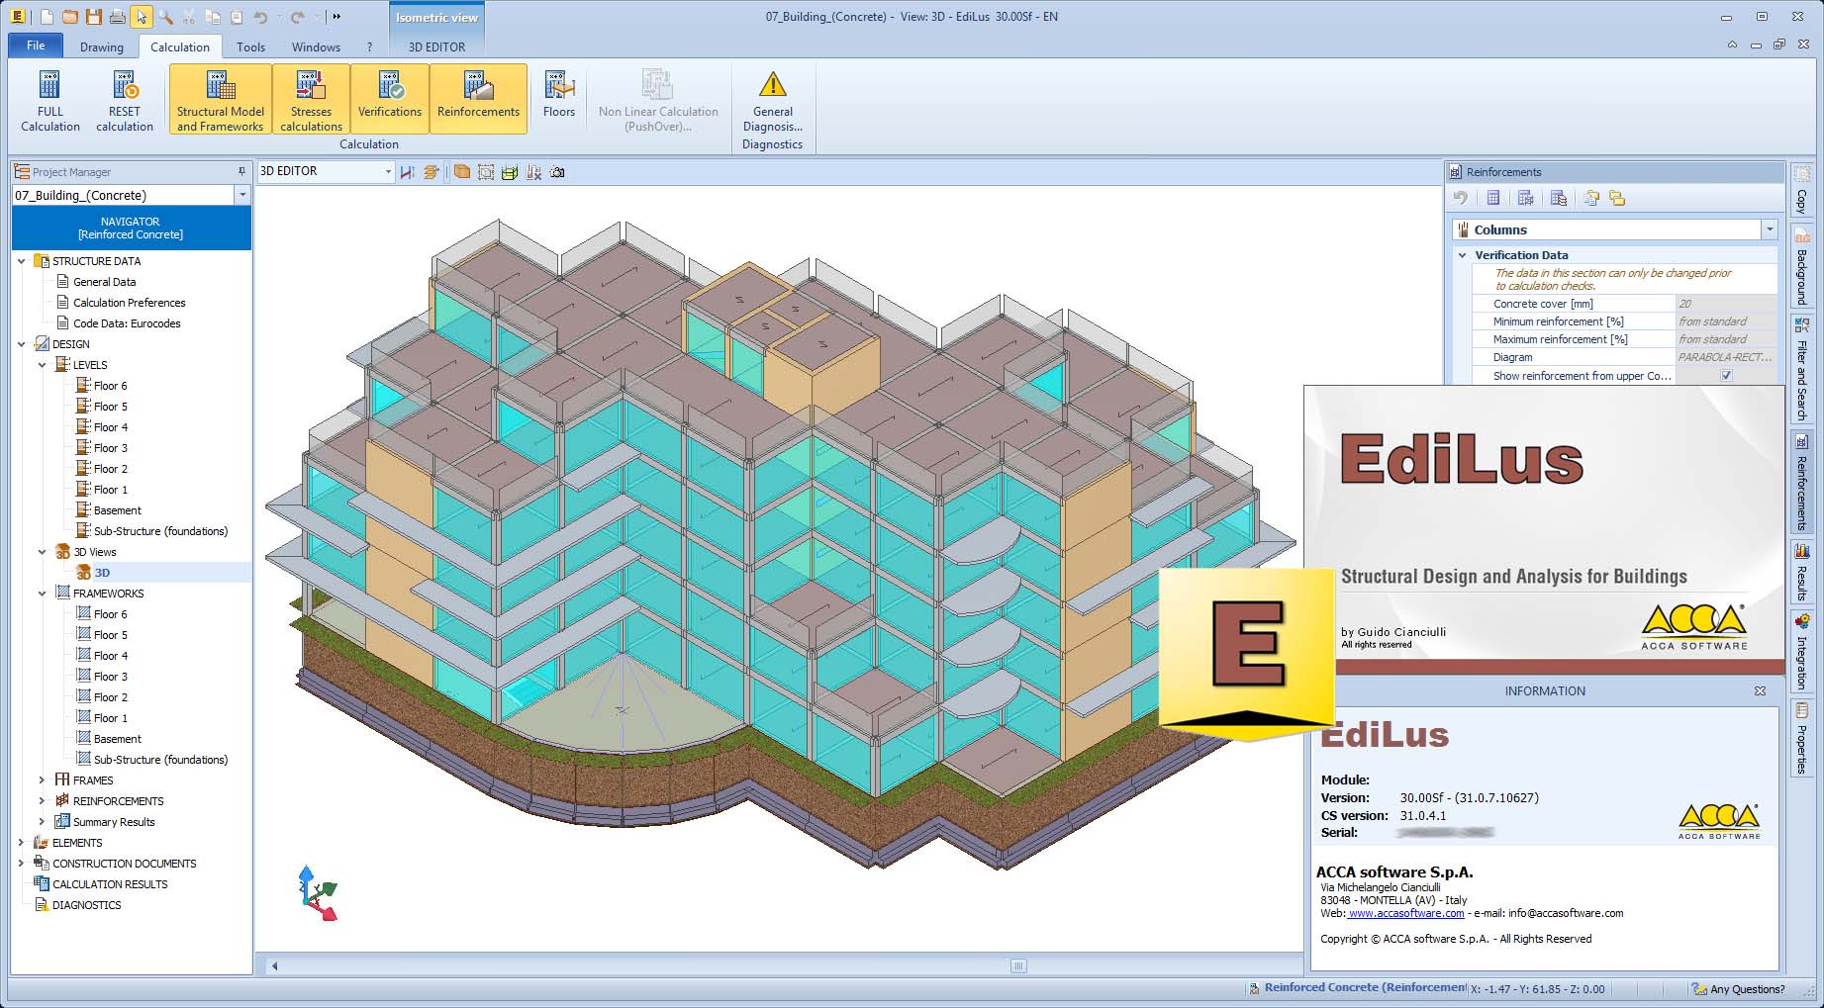
Task: Pin the Project Manager panel
Action: coord(241,172)
